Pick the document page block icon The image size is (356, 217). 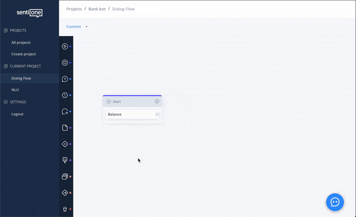pos(65,128)
